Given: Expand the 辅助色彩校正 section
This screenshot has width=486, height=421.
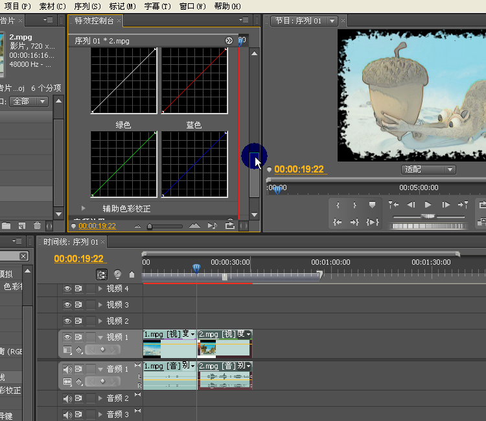Looking at the screenshot, I should pos(84,209).
